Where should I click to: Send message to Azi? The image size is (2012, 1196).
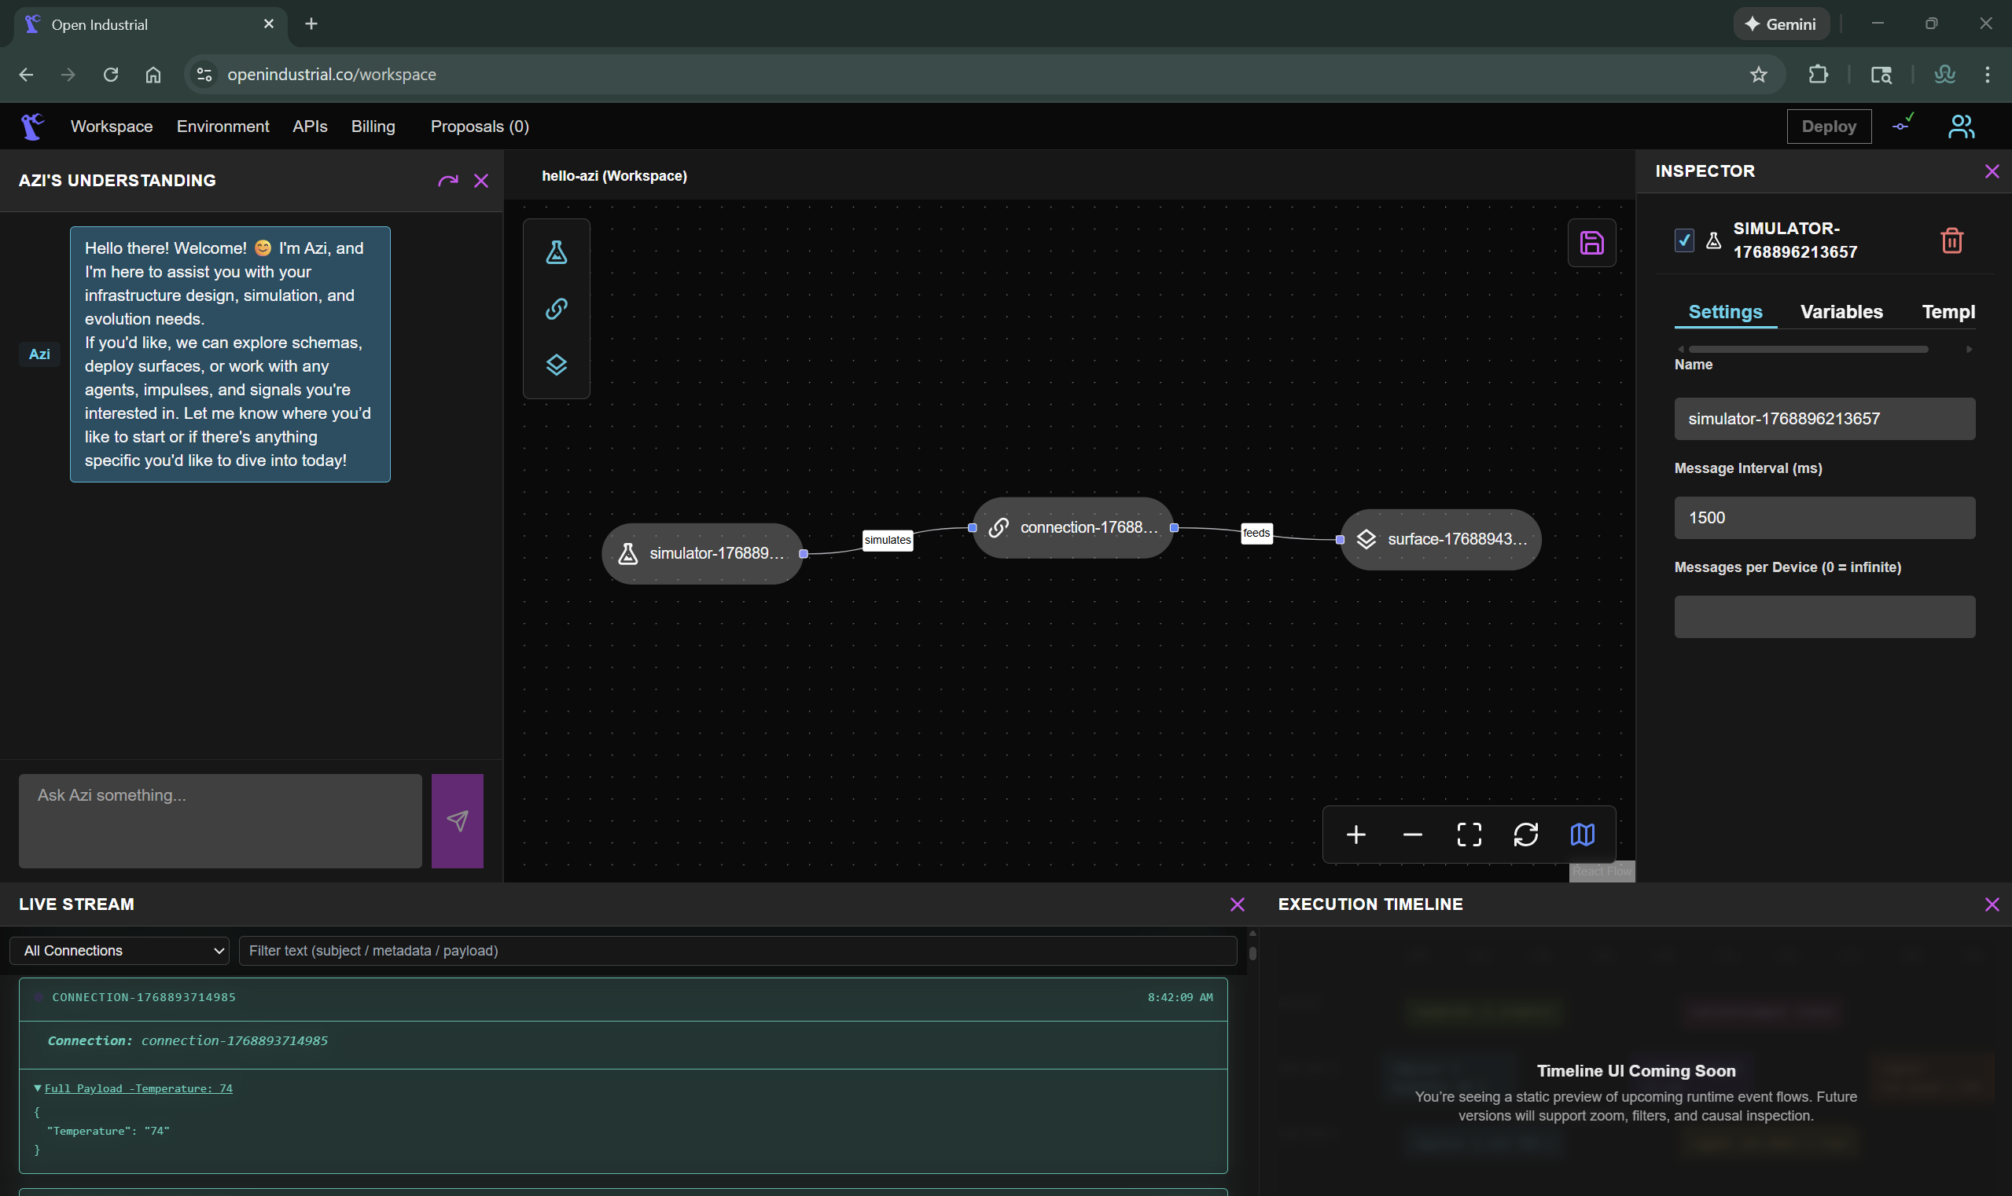pyautogui.click(x=458, y=820)
